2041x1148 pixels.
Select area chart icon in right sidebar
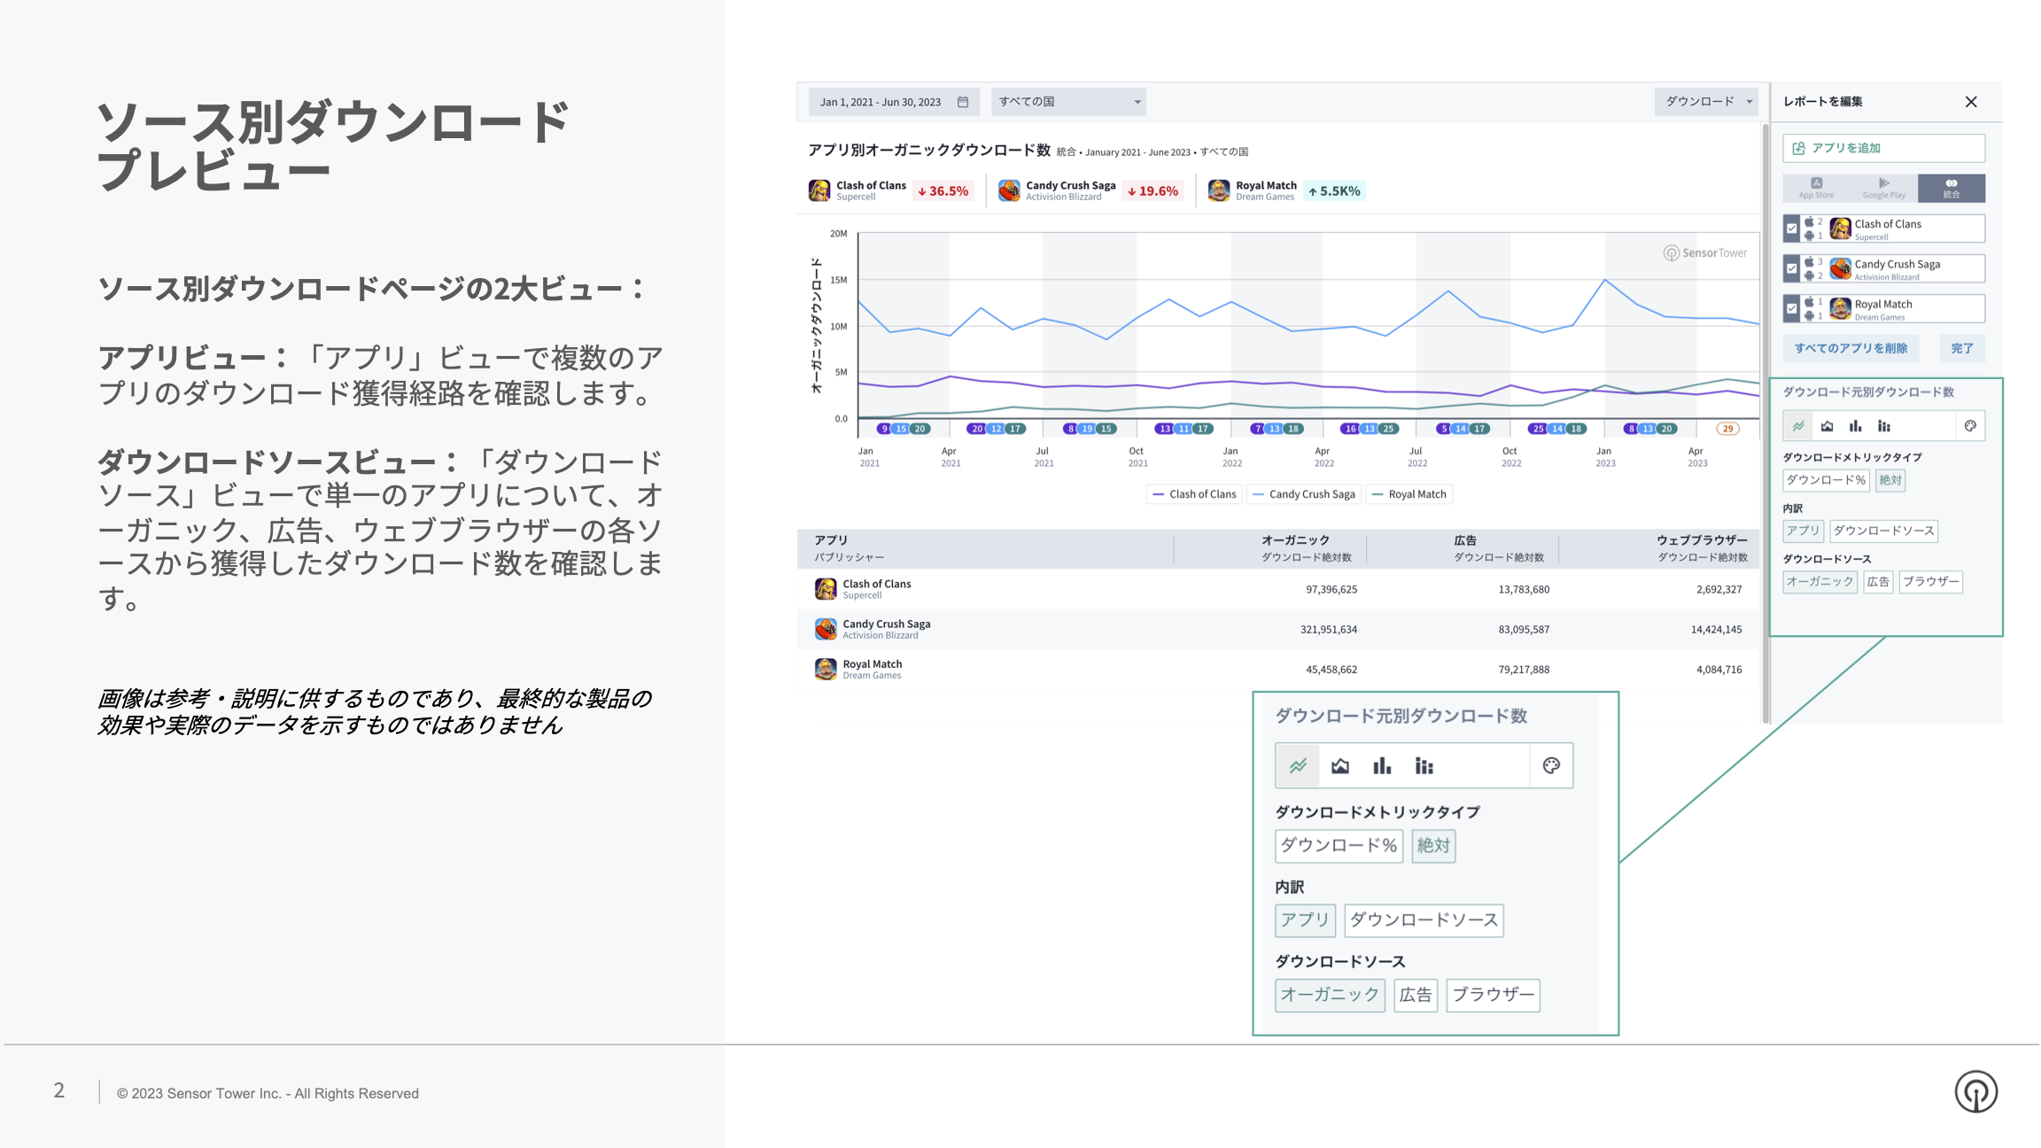tap(1827, 426)
